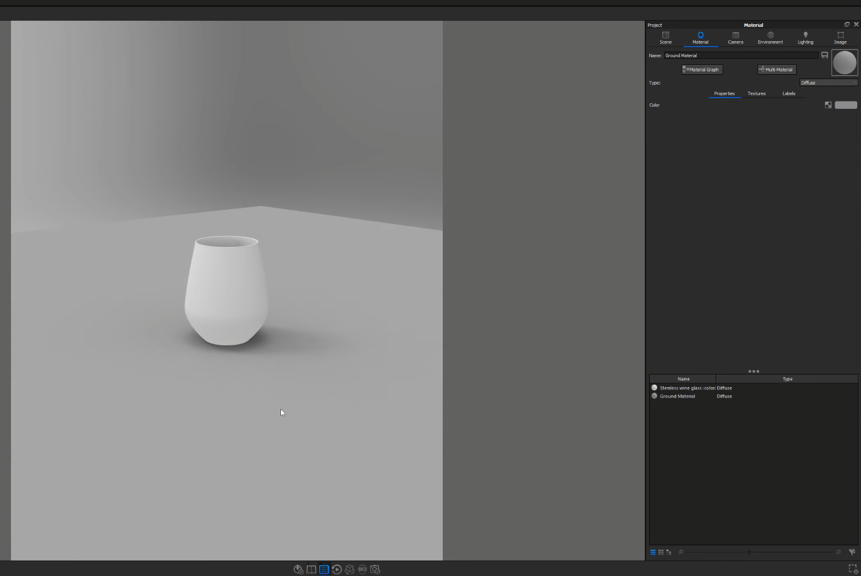Image resolution: width=861 pixels, height=576 pixels.
Task: Click the 'Diffuse' type cell for Ground Material
Action: (x=724, y=396)
